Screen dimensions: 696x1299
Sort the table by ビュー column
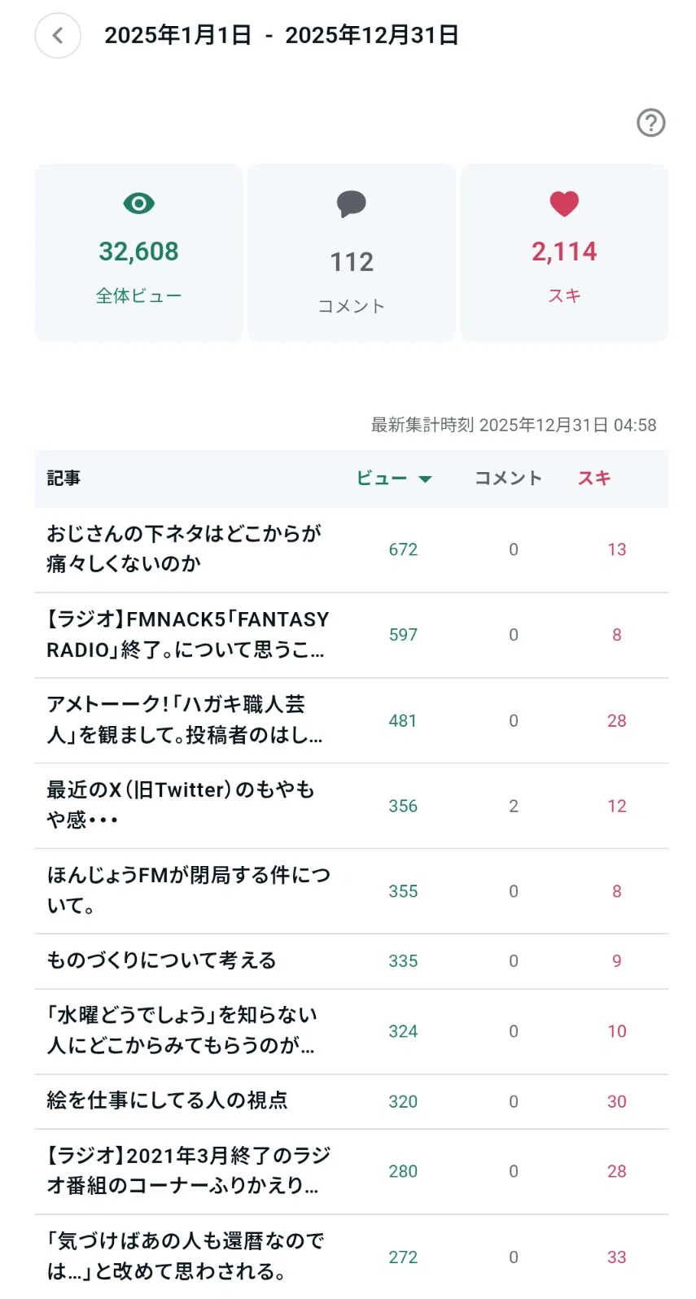pos(382,478)
